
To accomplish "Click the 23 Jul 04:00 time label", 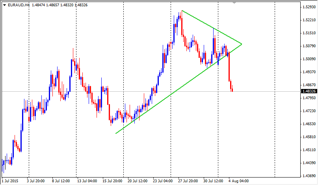I will (x=163, y=181).
